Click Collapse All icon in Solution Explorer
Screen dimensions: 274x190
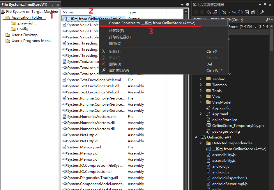[247, 12]
